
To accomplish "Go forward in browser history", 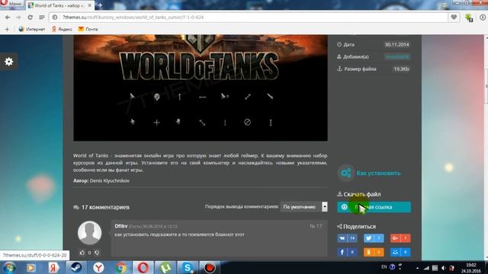I will (18, 18).
